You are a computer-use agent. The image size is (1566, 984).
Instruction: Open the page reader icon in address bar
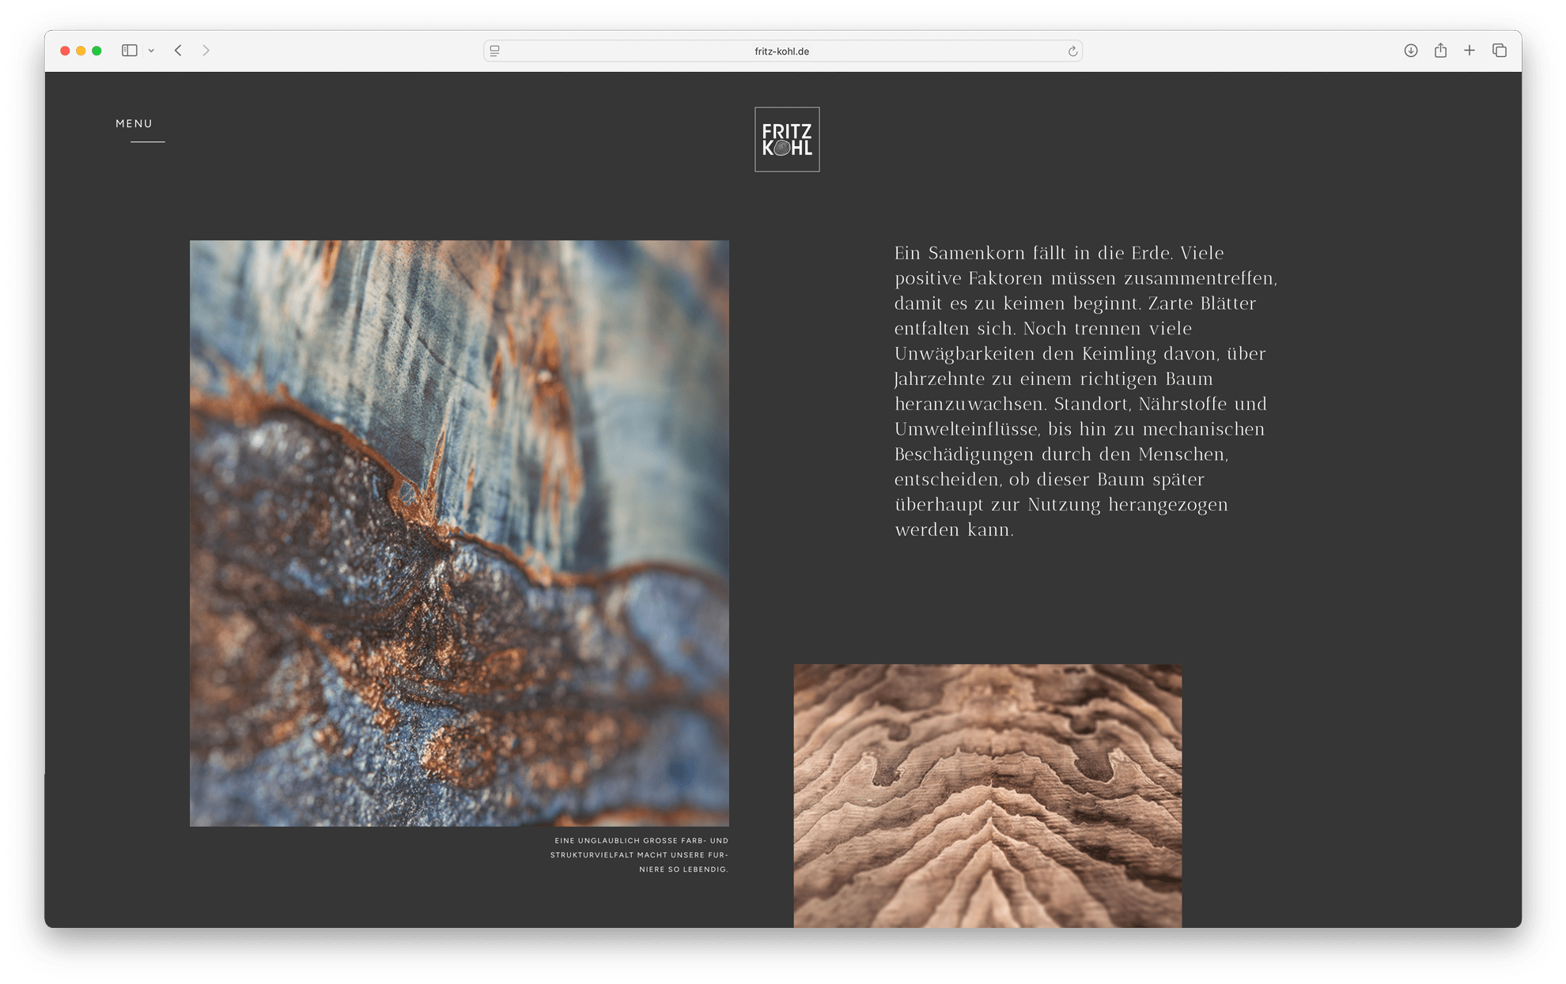(495, 51)
